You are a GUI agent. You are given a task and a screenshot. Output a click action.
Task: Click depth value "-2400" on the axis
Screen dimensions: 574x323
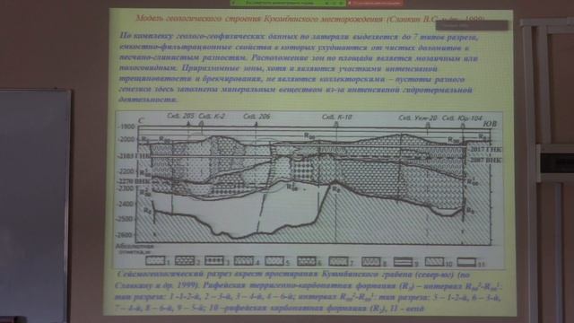click(x=125, y=204)
